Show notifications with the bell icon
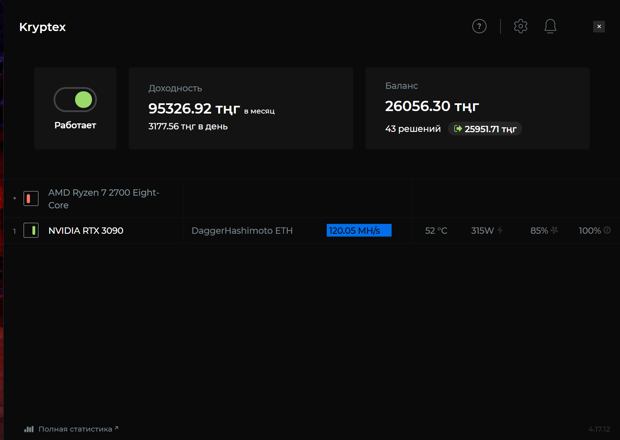 [x=550, y=26]
